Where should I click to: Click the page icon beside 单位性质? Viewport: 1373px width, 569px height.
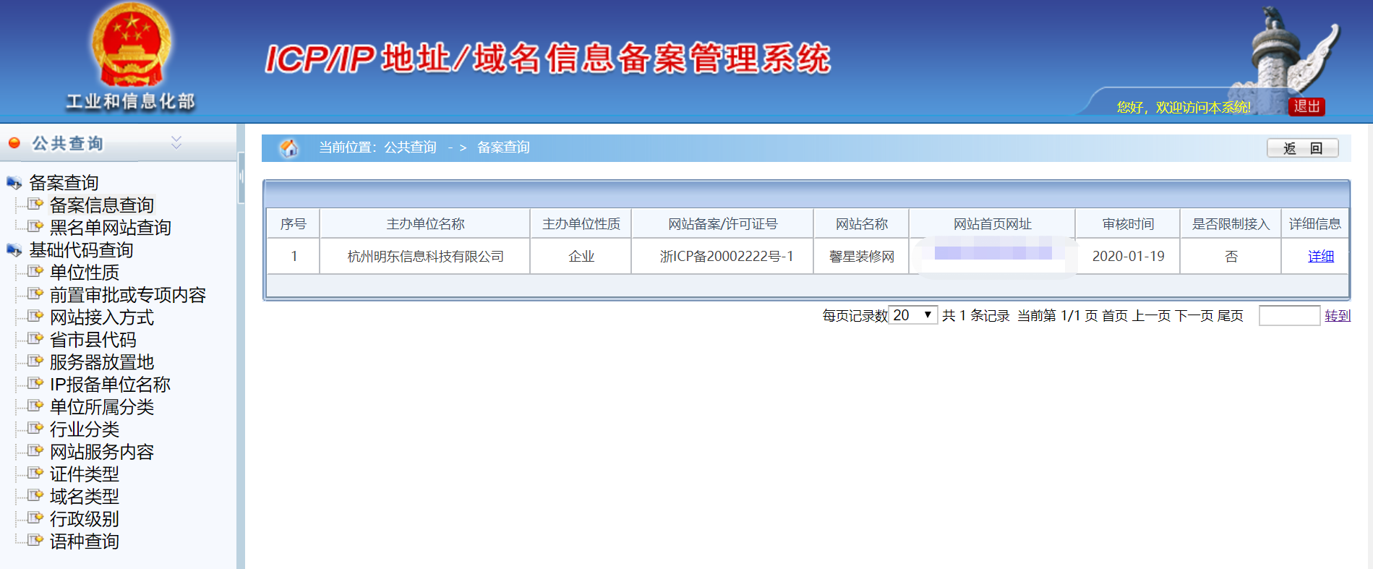coord(35,271)
